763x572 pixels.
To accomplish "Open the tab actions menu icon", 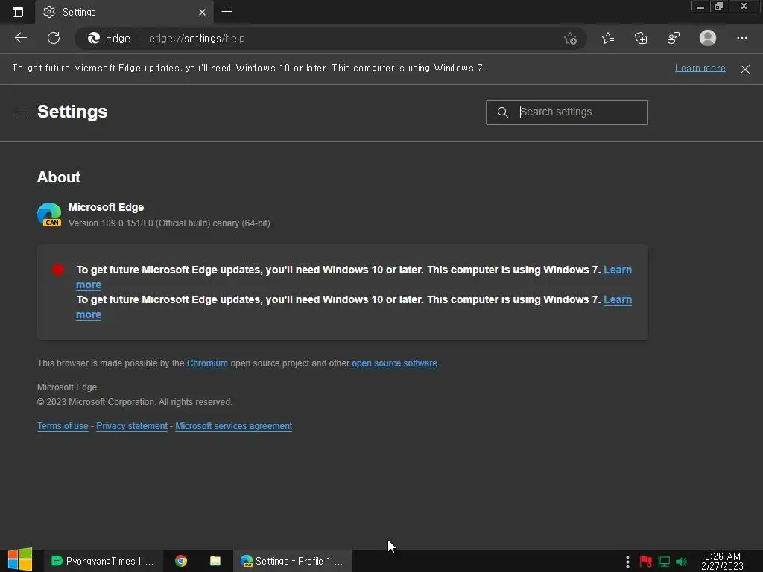I will click(x=18, y=12).
